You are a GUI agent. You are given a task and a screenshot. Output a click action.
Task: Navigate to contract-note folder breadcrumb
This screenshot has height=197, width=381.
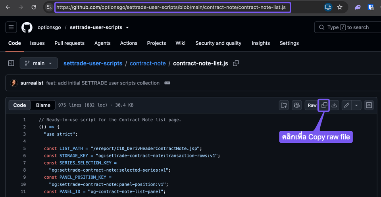(x=148, y=63)
